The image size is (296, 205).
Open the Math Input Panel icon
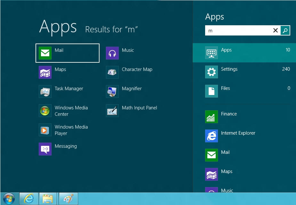[112, 111]
